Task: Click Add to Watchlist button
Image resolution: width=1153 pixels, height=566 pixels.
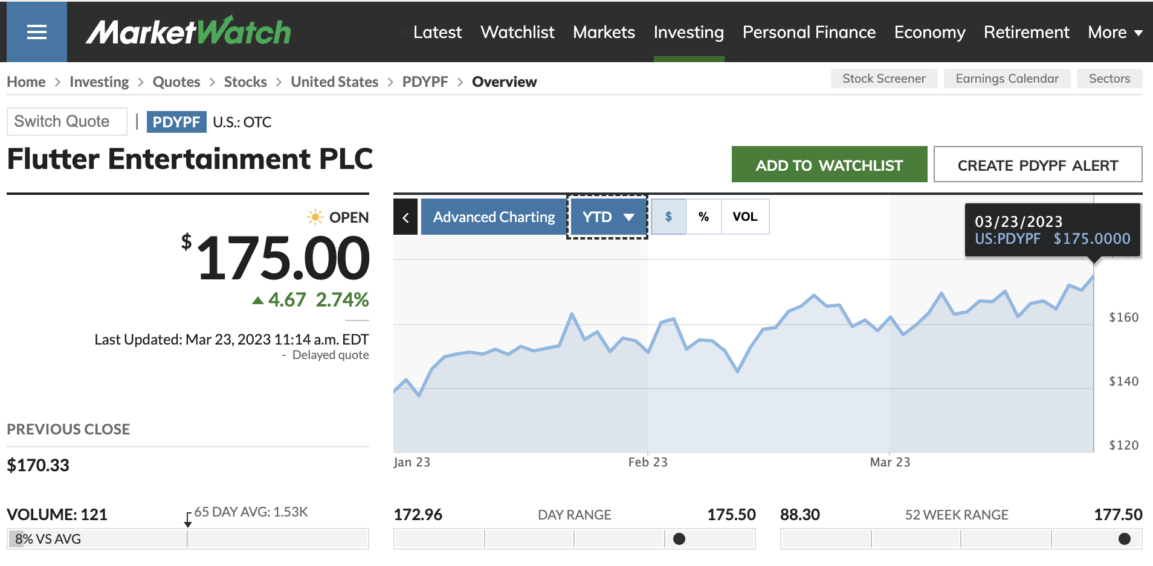Action: [829, 165]
